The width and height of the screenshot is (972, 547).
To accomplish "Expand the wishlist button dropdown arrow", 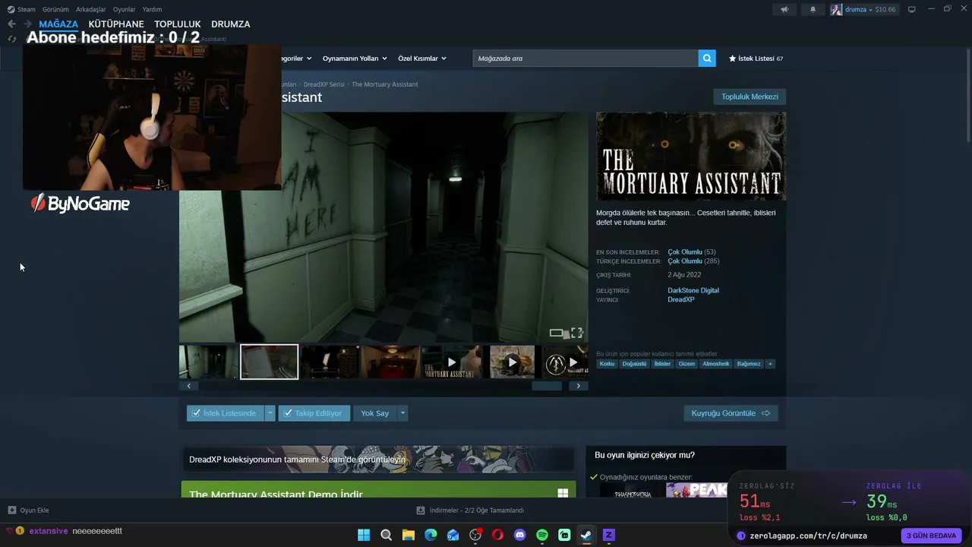I will tap(270, 413).
